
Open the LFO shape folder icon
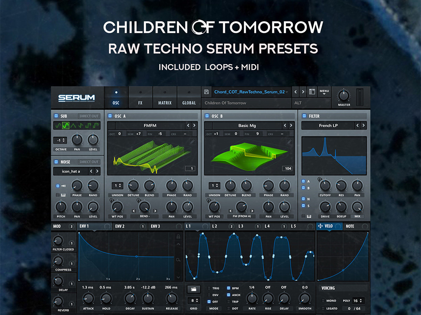tap(194, 289)
